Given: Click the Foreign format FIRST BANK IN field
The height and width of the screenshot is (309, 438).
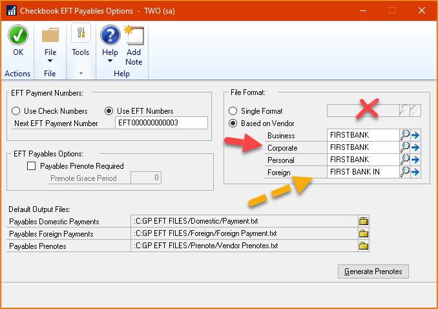Looking at the screenshot, I should 363,172.
